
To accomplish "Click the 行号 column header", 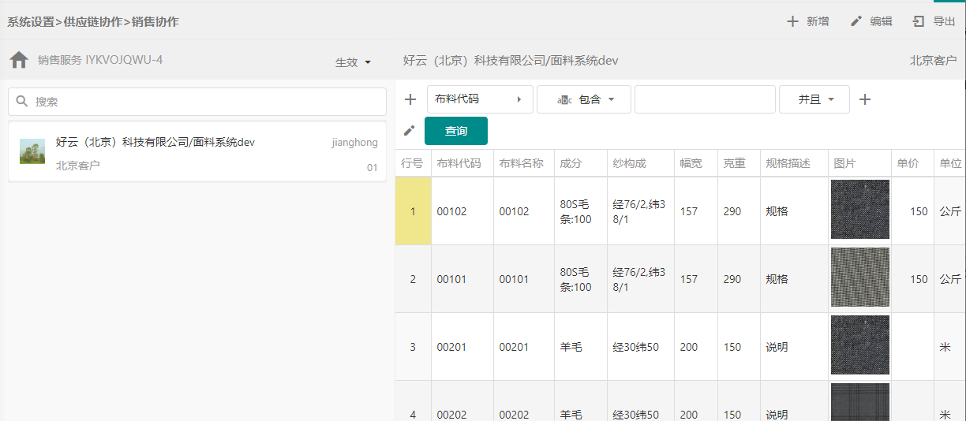I will (413, 163).
